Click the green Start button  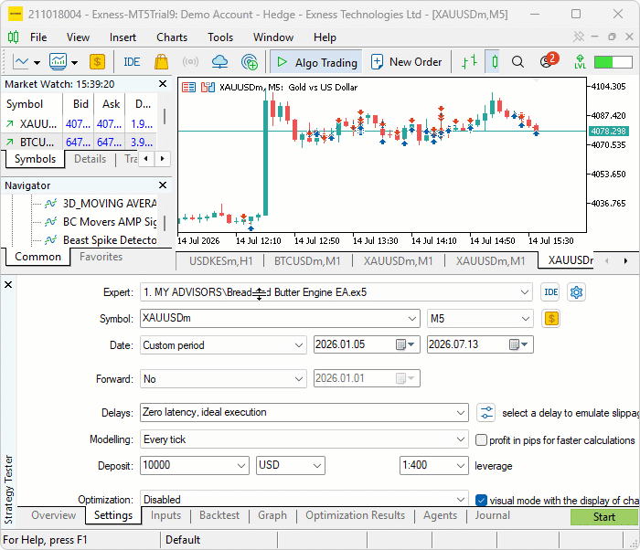[603, 517]
